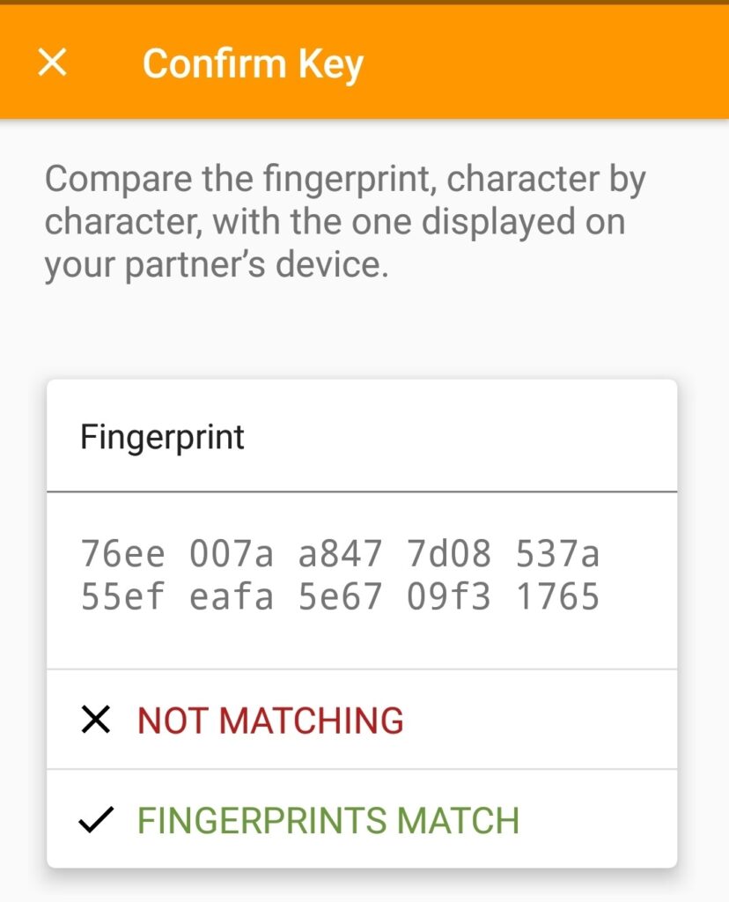The height and width of the screenshot is (902, 729).
Task: Reject the key with NOT MATCHING
Action: 268,719
